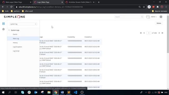169x95 pixels.
Task: Open the Chrome extensions puzzle icon
Action: pos(158,7)
